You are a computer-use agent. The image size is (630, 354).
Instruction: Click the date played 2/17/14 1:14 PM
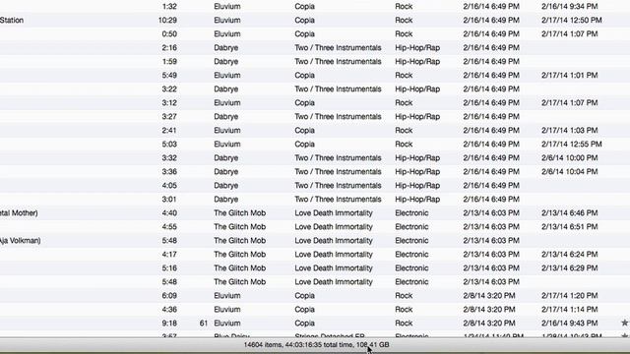coord(569,310)
